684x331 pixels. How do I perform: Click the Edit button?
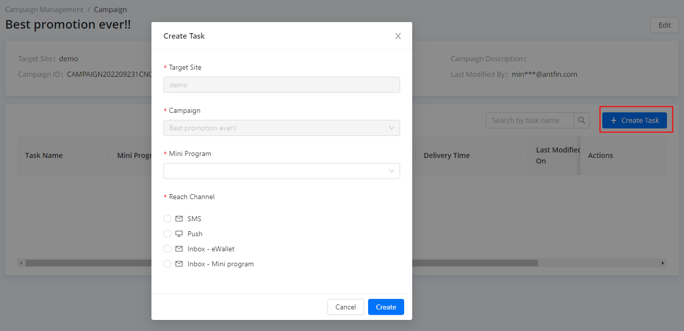pos(664,25)
